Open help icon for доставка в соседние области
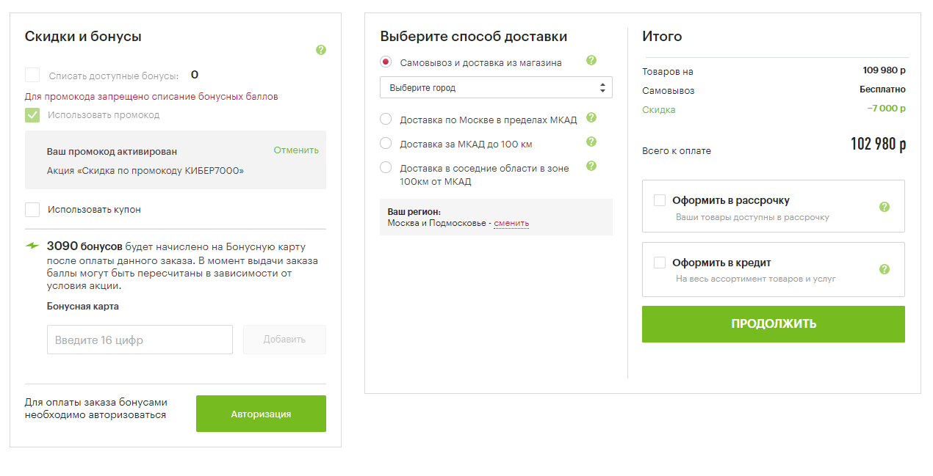Image resolution: width=933 pixels, height=476 pixels. tap(591, 166)
